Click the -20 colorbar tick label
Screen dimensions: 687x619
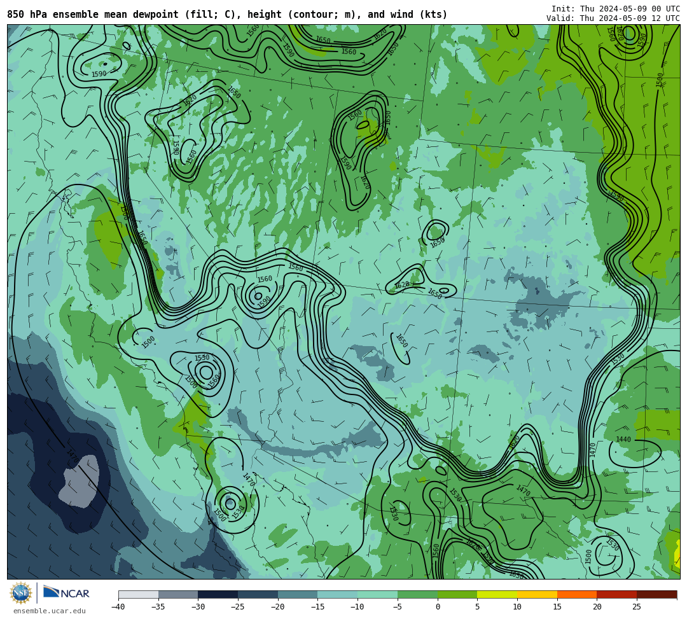coord(278,607)
